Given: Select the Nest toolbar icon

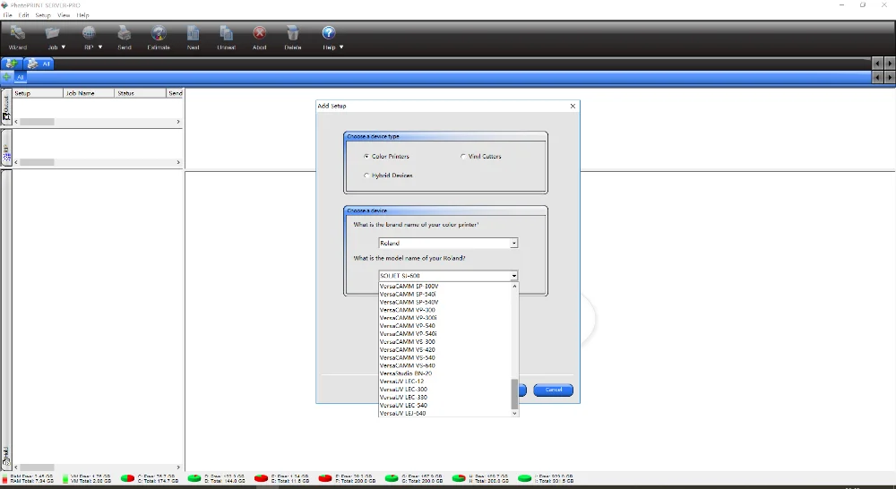Looking at the screenshot, I should pyautogui.click(x=194, y=33).
